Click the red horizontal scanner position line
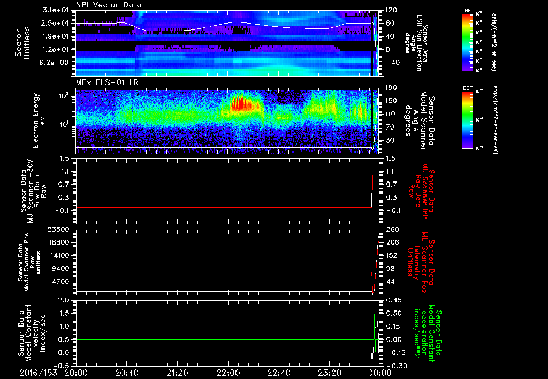Viewport: 548px width, 379px height. (x=214, y=272)
